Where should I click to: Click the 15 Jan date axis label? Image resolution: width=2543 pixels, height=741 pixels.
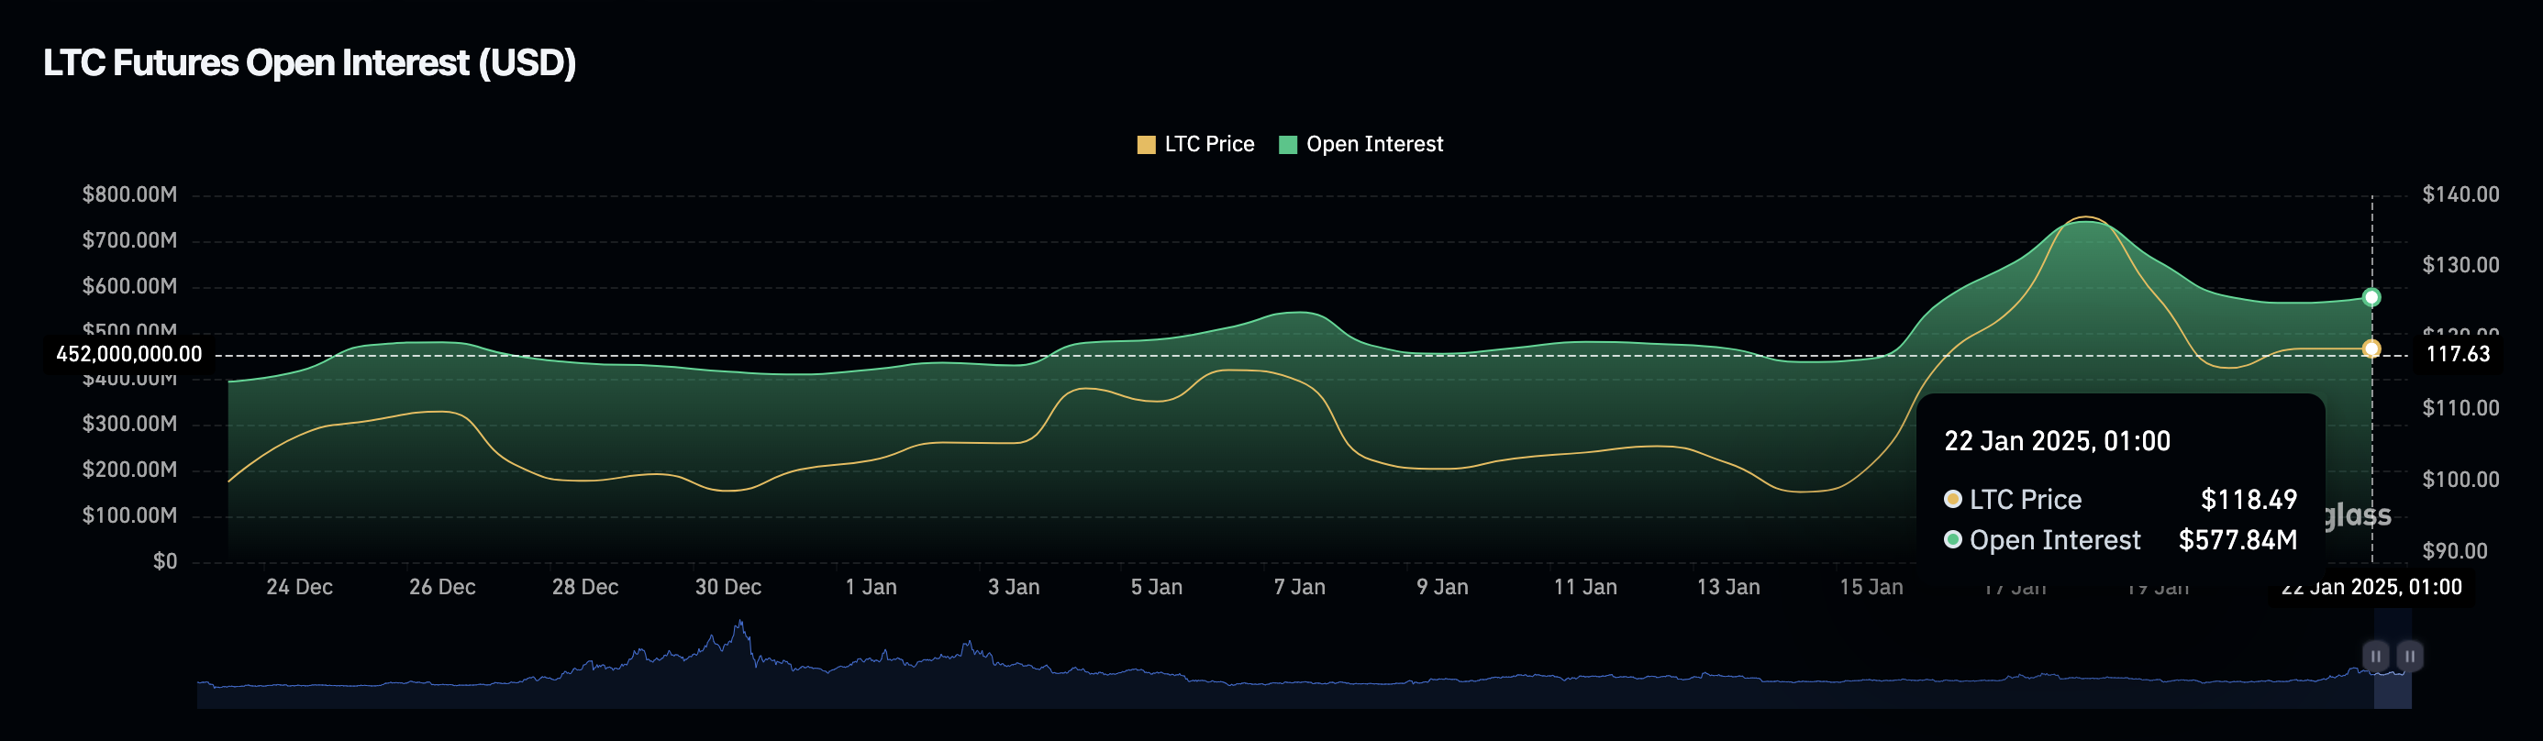tap(1871, 587)
